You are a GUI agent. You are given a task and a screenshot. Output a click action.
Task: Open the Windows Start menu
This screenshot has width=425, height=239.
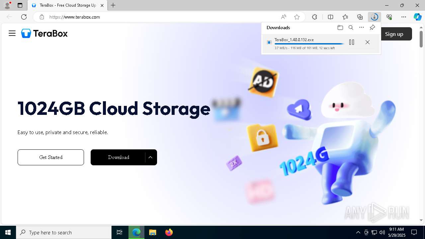[8, 232]
